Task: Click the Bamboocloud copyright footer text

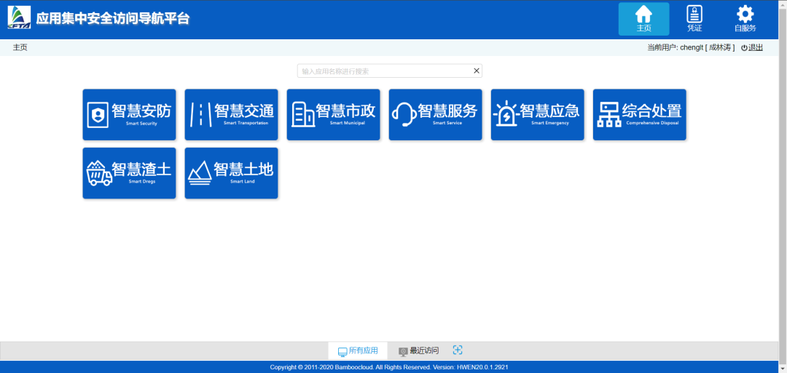Action: point(389,367)
